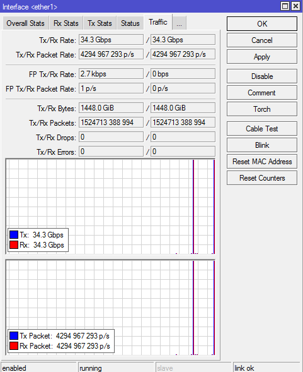Click the 'Tx/Rx Bytes:' label

pos(57,109)
